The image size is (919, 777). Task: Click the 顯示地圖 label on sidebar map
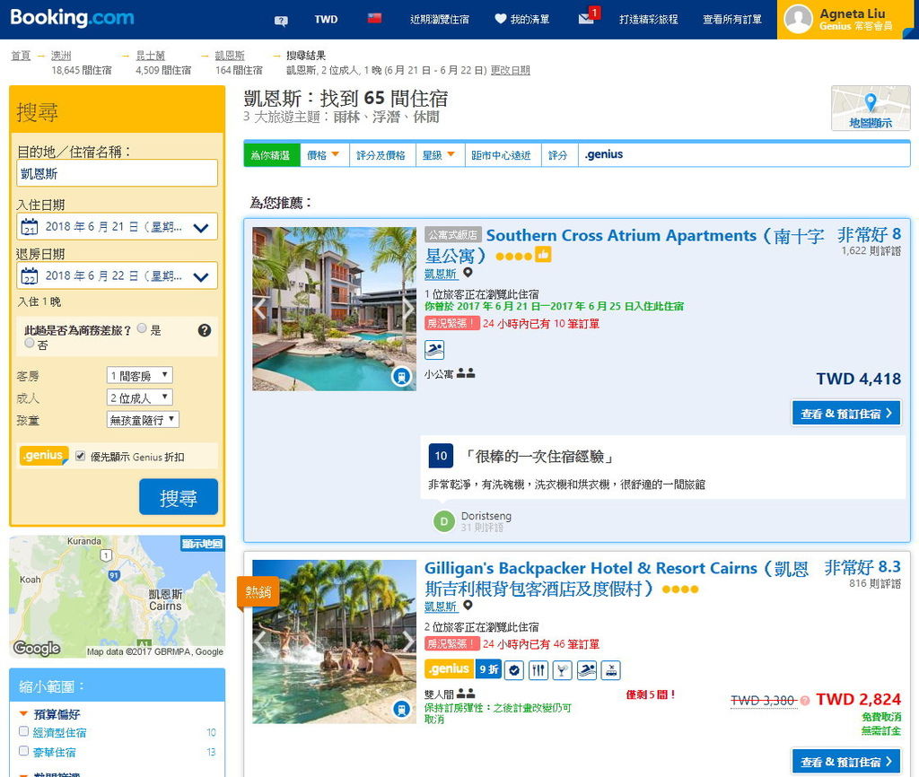(202, 543)
